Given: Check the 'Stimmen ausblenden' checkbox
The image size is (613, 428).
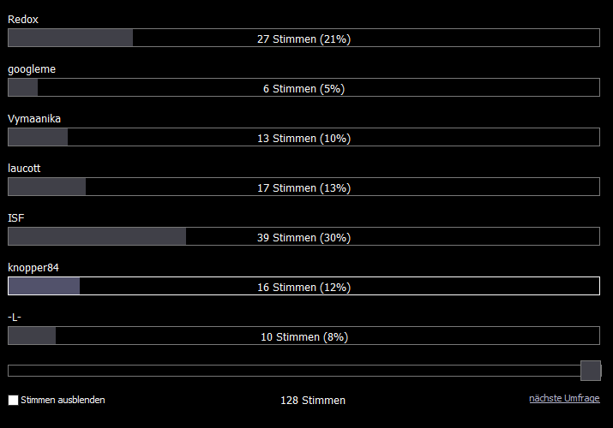Looking at the screenshot, I should [14, 400].
